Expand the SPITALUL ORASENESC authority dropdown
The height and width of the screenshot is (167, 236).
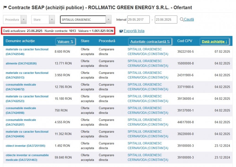click(108, 20)
